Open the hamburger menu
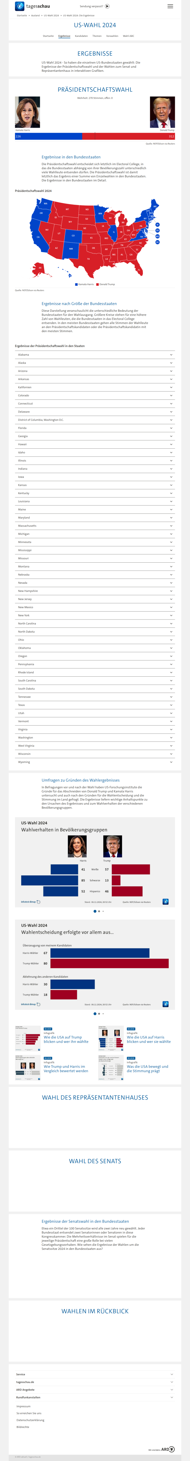190x1461 pixels. tap(170, 6)
